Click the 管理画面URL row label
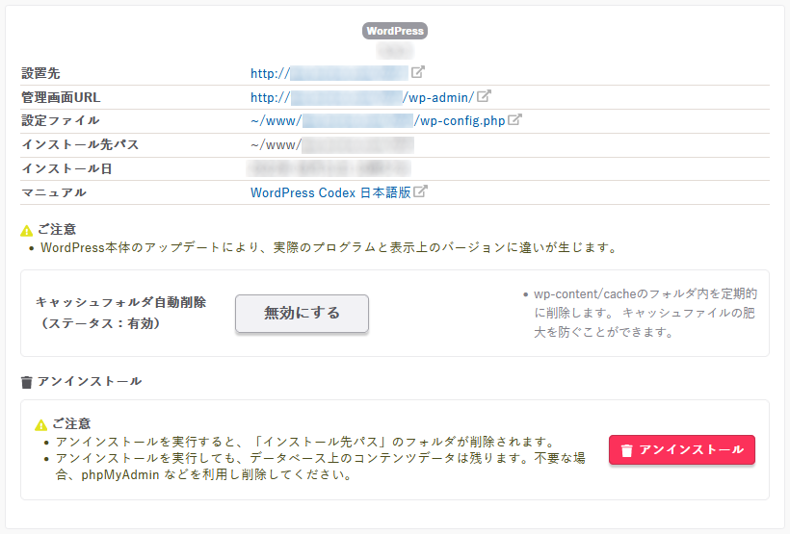This screenshot has height=534, width=790. coord(61,97)
